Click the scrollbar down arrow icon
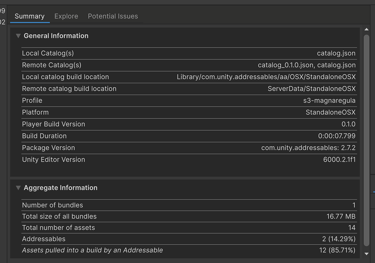Screen dimensions: 375x263 [x=367, y=253]
